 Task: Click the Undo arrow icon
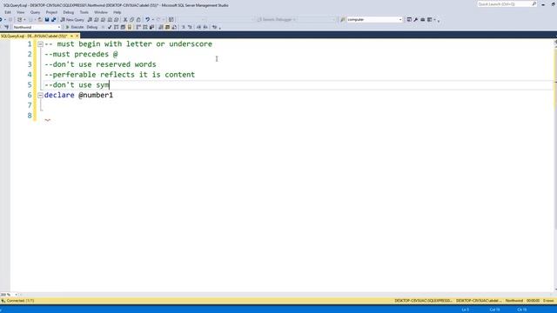[x=147, y=19]
